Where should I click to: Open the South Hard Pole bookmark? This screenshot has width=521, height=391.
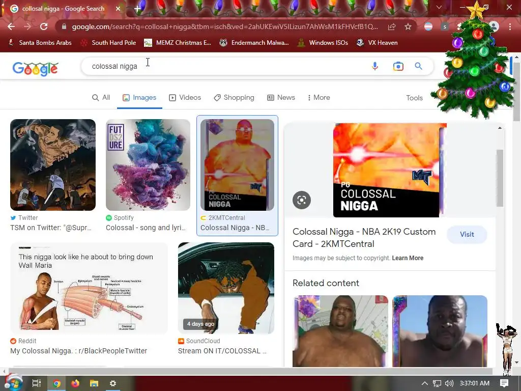[109, 43]
